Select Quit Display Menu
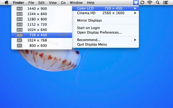This screenshot has height=108, width=173. coord(92,44)
